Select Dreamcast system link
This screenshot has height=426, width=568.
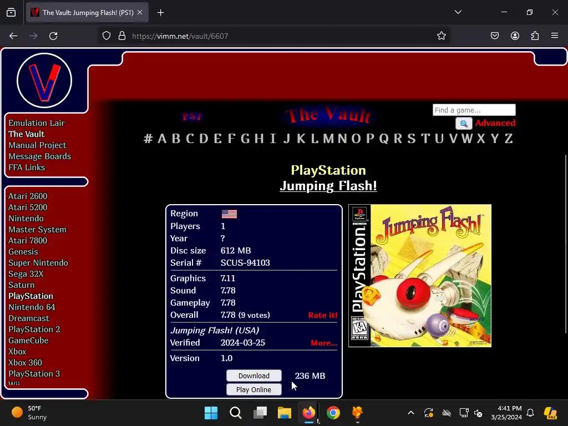coord(29,318)
